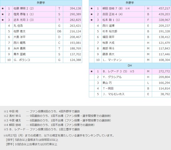Click the player name 栗山 巧
The height and width of the screenshot is (150, 171).
107,83
